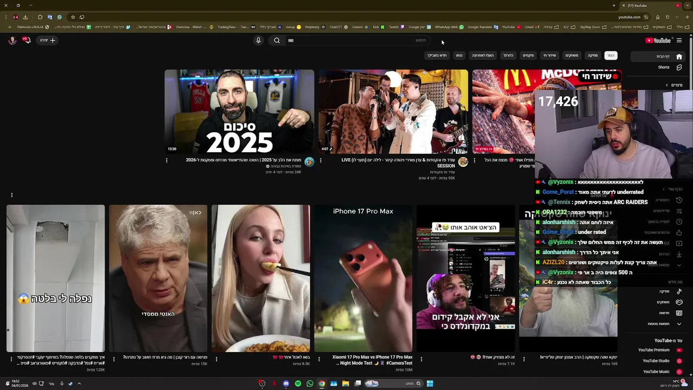Select the שידור חי filter chip
The width and height of the screenshot is (693, 390).
(x=550, y=55)
